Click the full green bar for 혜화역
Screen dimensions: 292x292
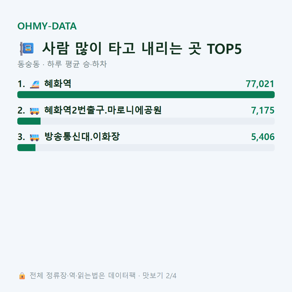point(146,95)
